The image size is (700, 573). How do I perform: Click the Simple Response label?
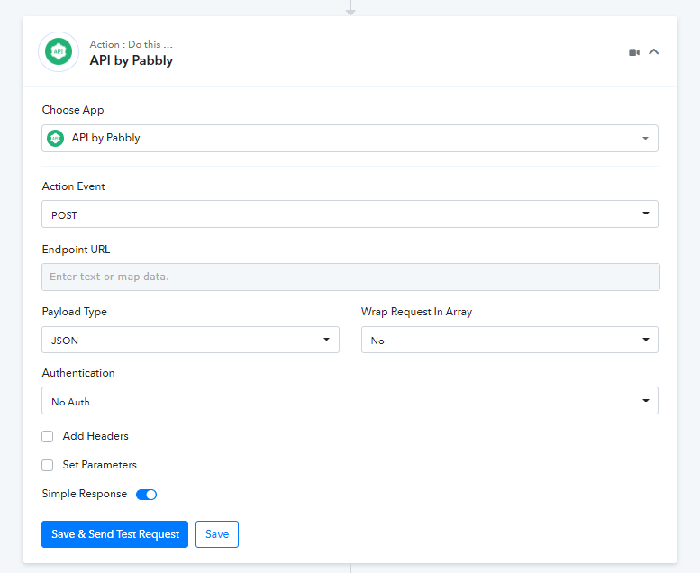pos(85,494)
